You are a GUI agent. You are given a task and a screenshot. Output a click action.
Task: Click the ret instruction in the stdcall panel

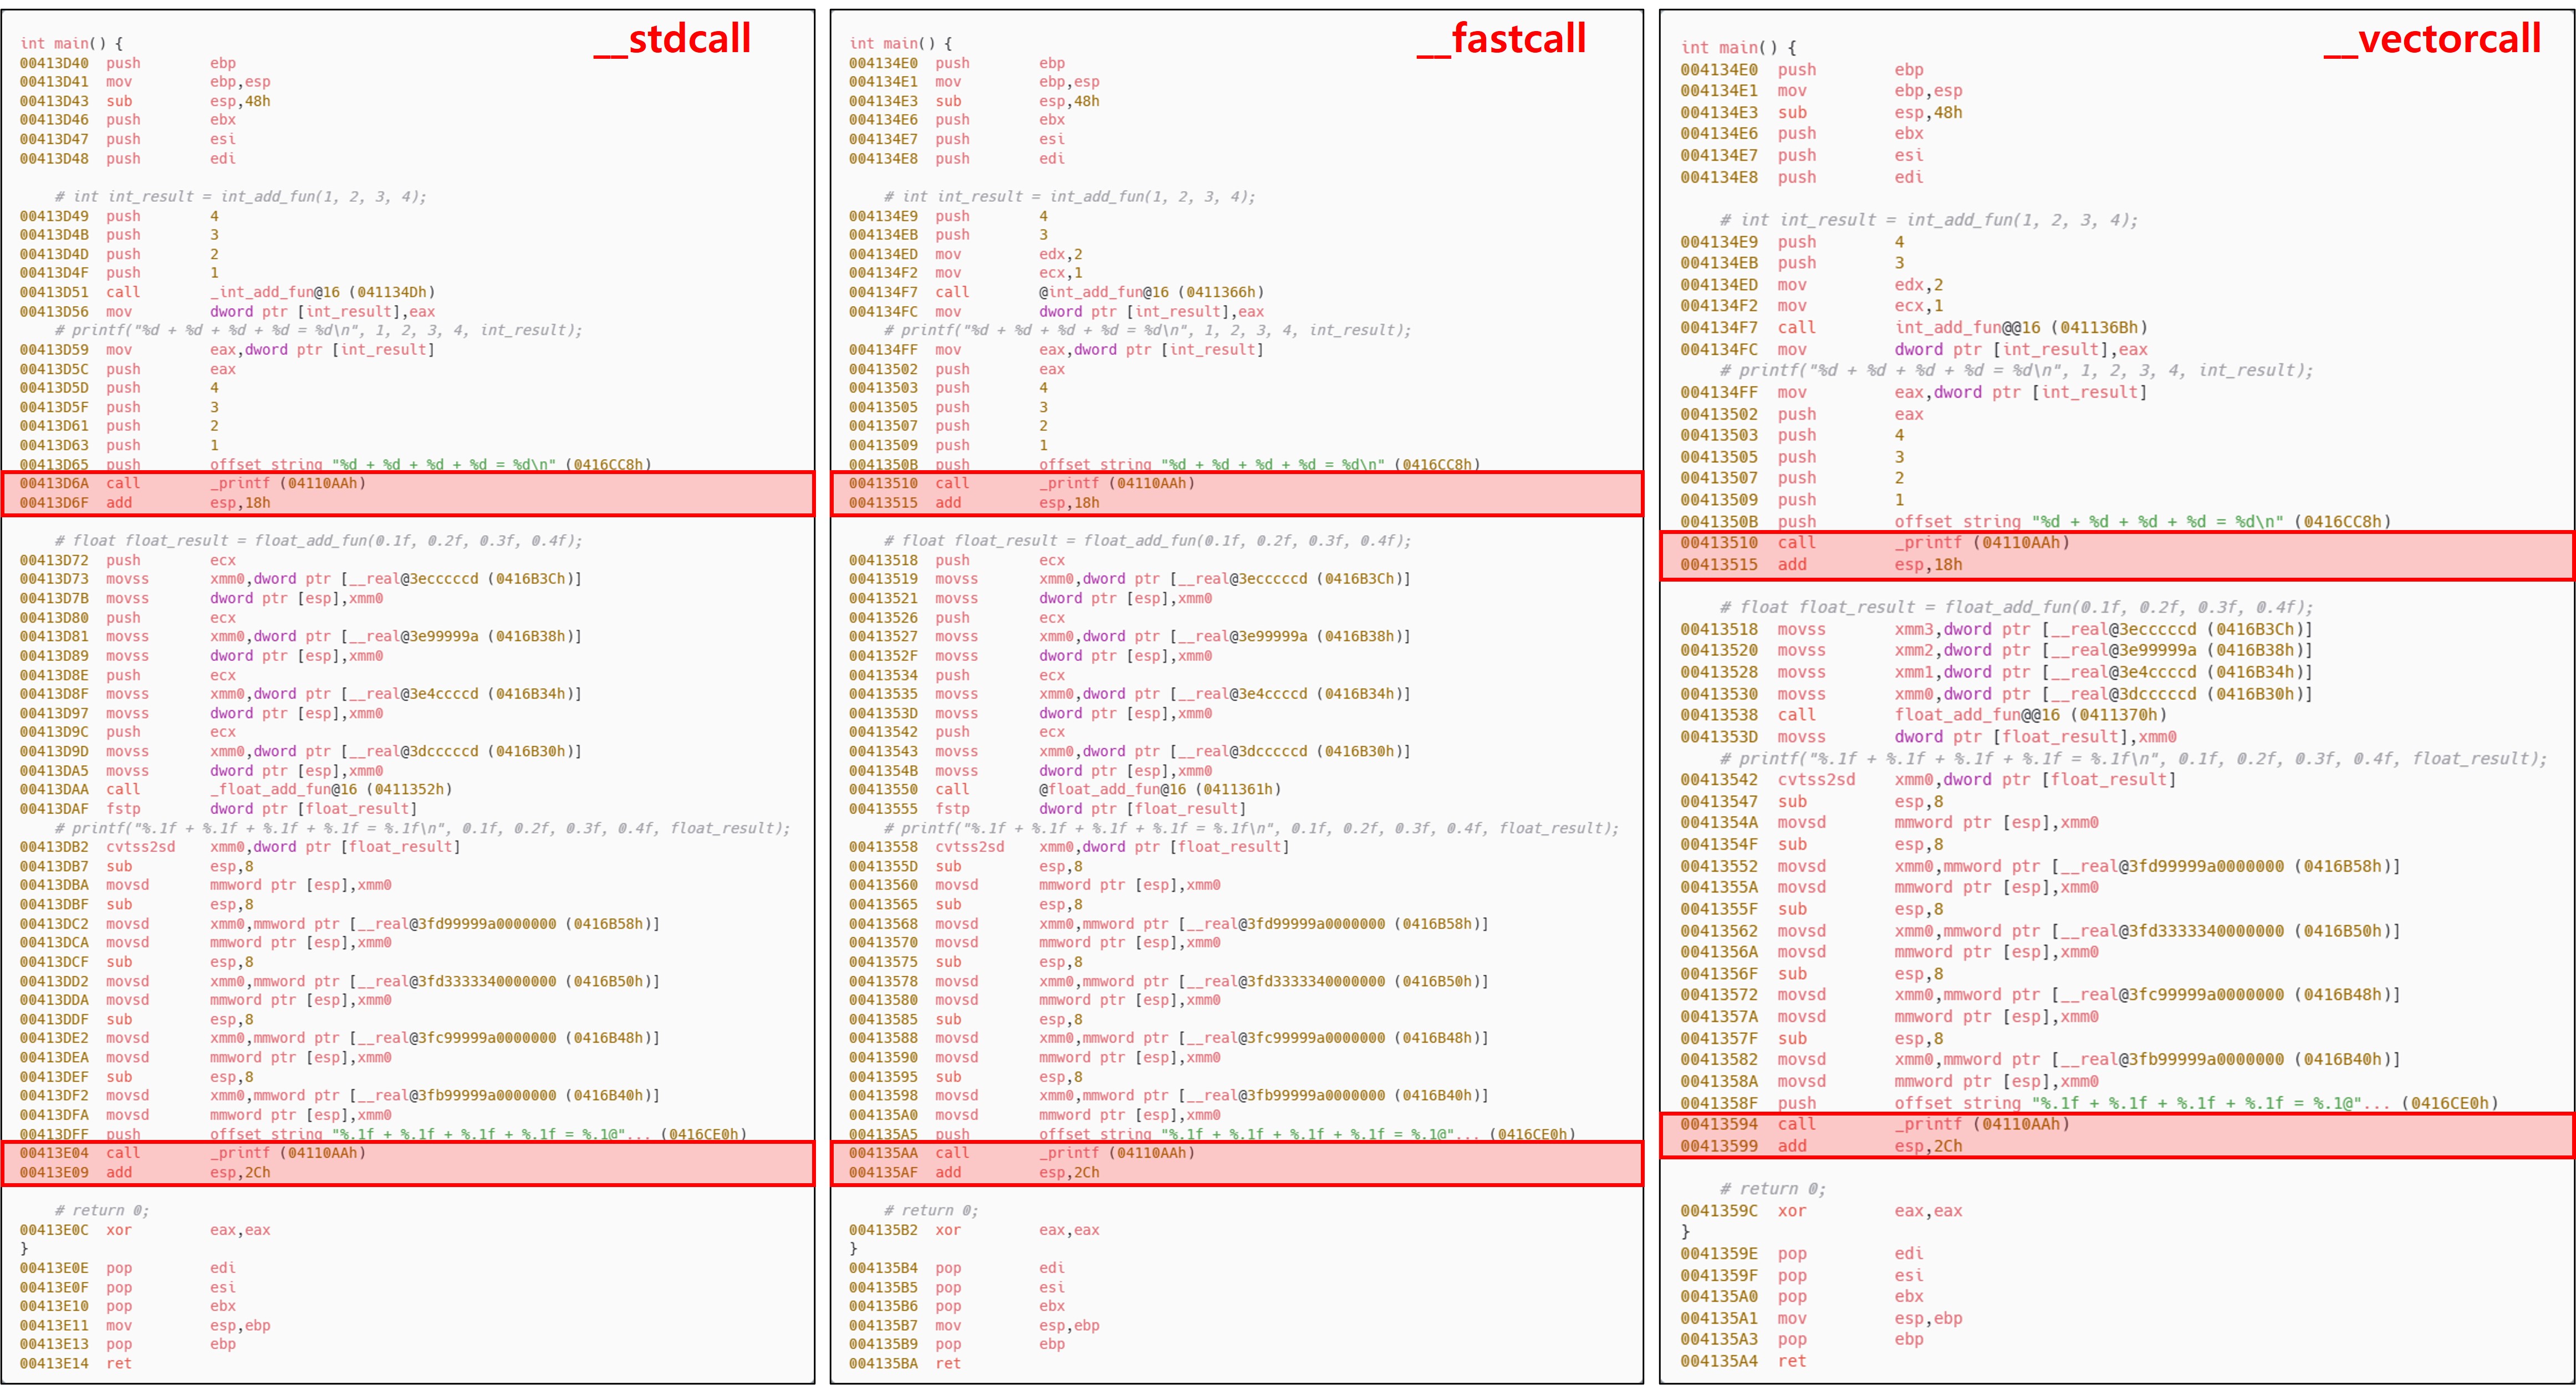tap(119, 1363)
